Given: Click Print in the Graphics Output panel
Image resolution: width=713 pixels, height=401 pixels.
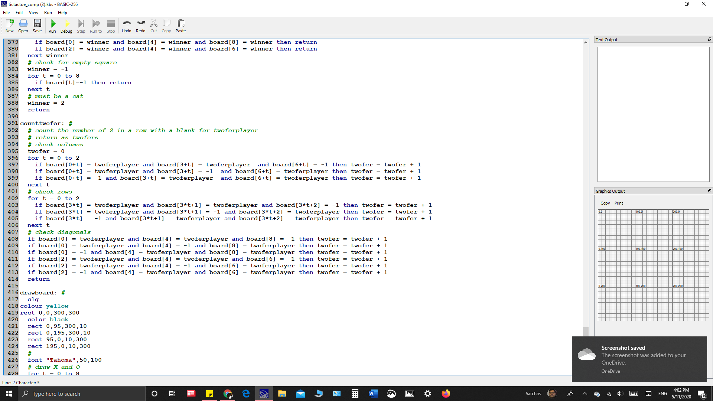Looking at the screenshot, I should coord(619,203).
